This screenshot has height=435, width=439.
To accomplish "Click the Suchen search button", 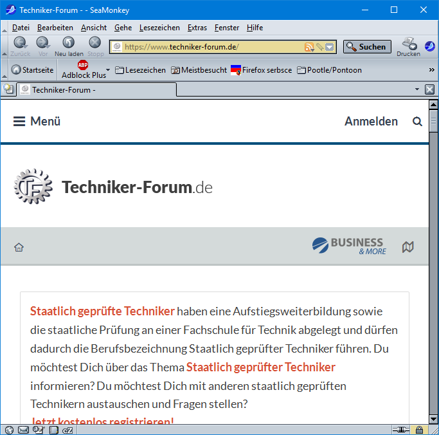I will [367, 46].
